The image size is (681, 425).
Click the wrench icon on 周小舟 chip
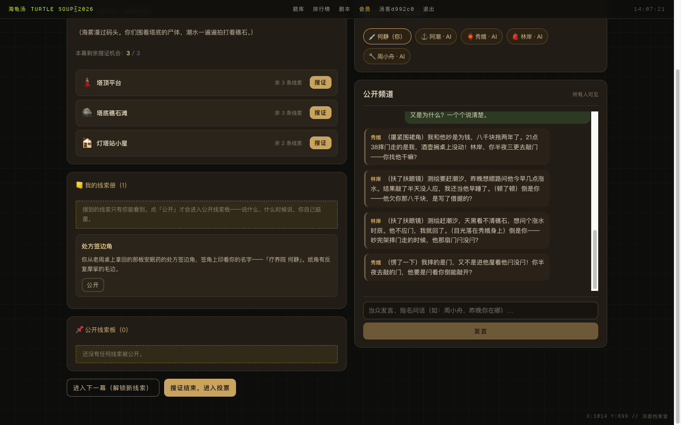pos(372,56)
